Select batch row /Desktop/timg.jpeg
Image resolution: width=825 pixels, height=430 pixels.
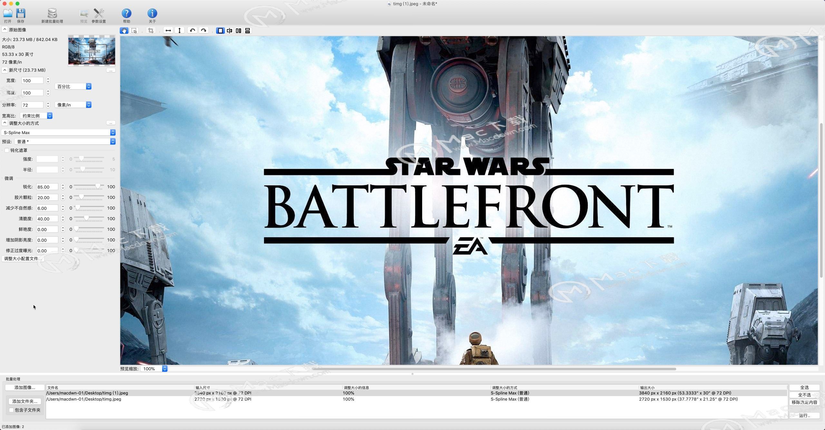tap(416, 399)
